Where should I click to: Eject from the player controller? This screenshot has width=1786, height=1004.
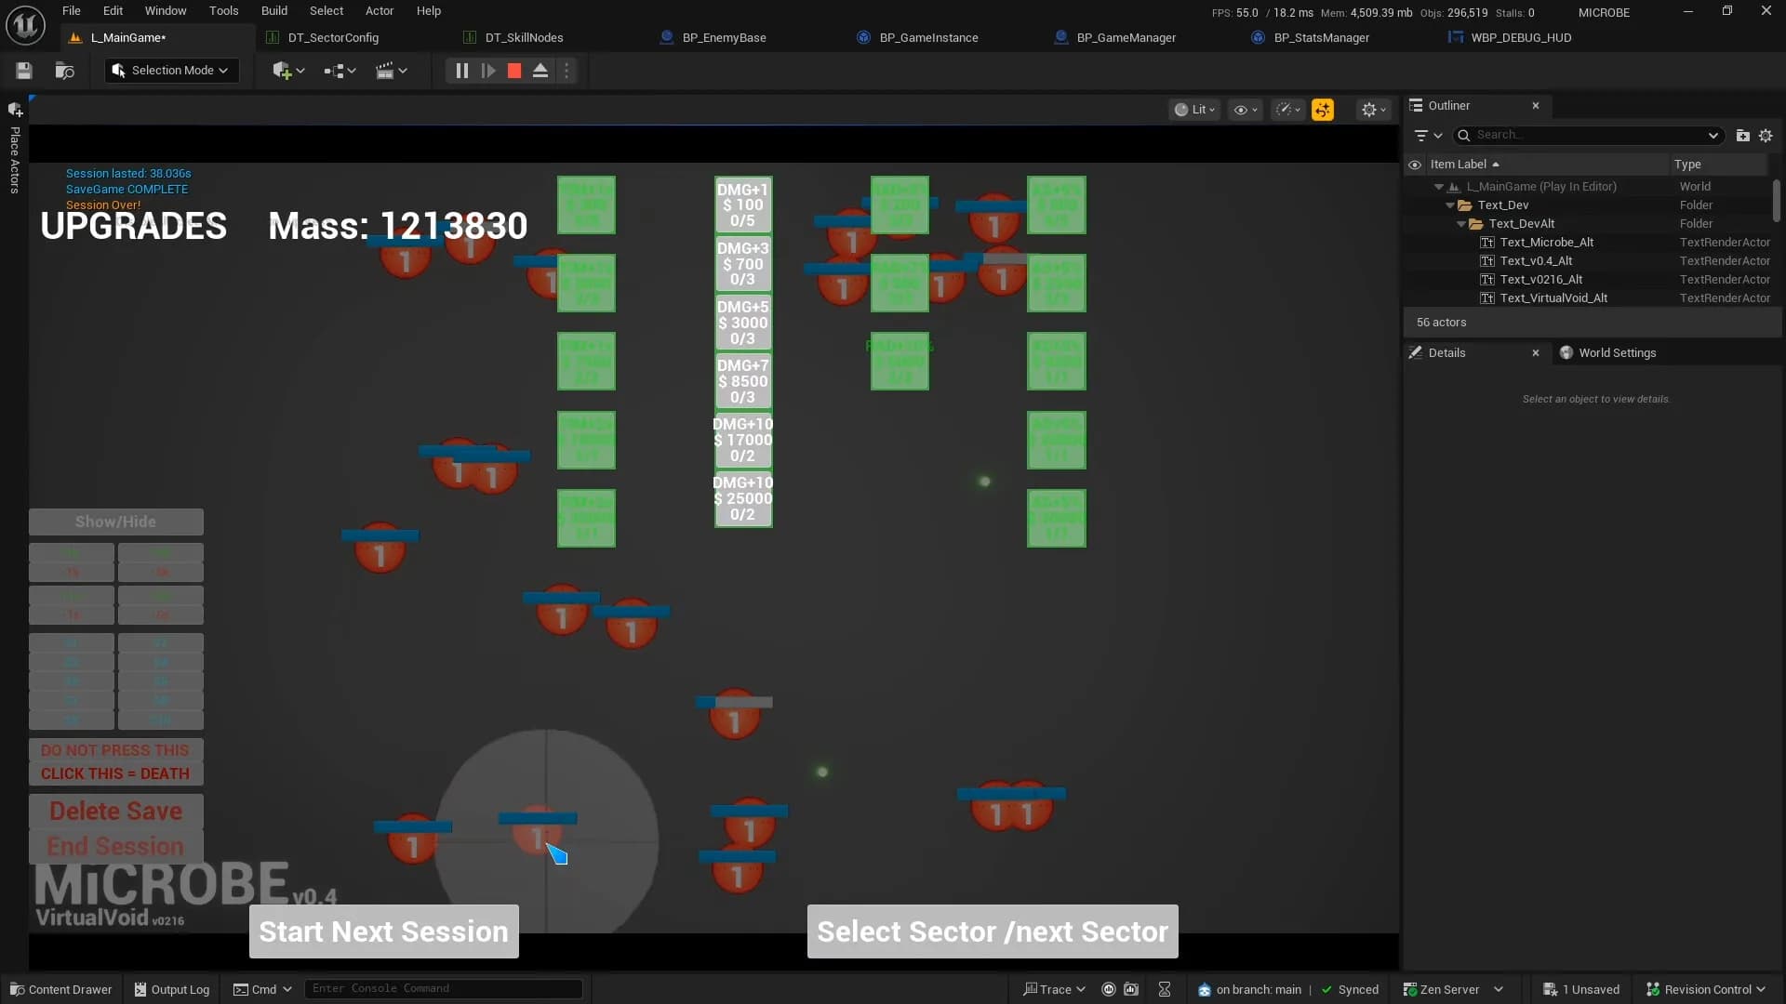[540, 71]
